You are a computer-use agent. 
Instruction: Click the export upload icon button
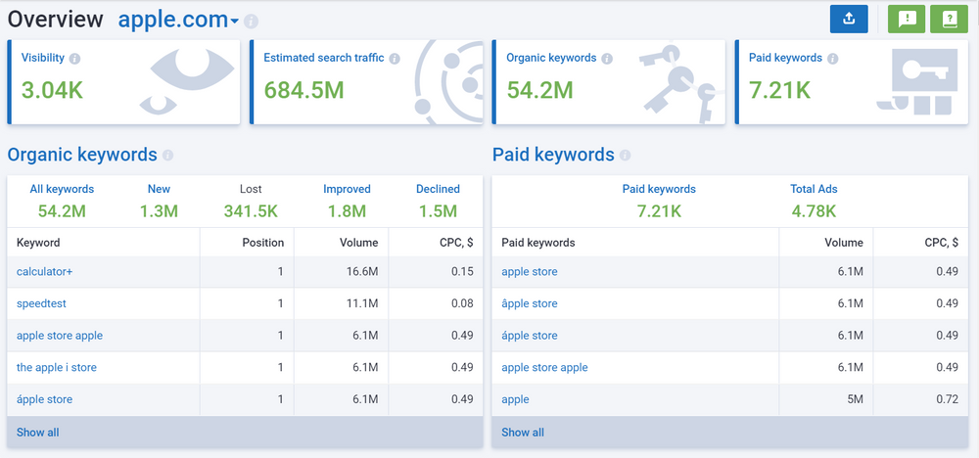849,19
